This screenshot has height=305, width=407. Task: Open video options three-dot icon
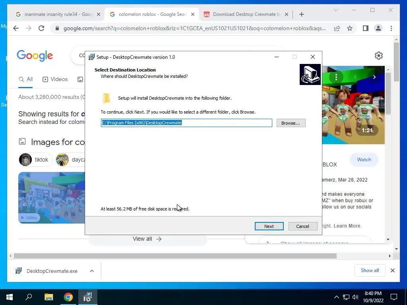tap(336, 77)
